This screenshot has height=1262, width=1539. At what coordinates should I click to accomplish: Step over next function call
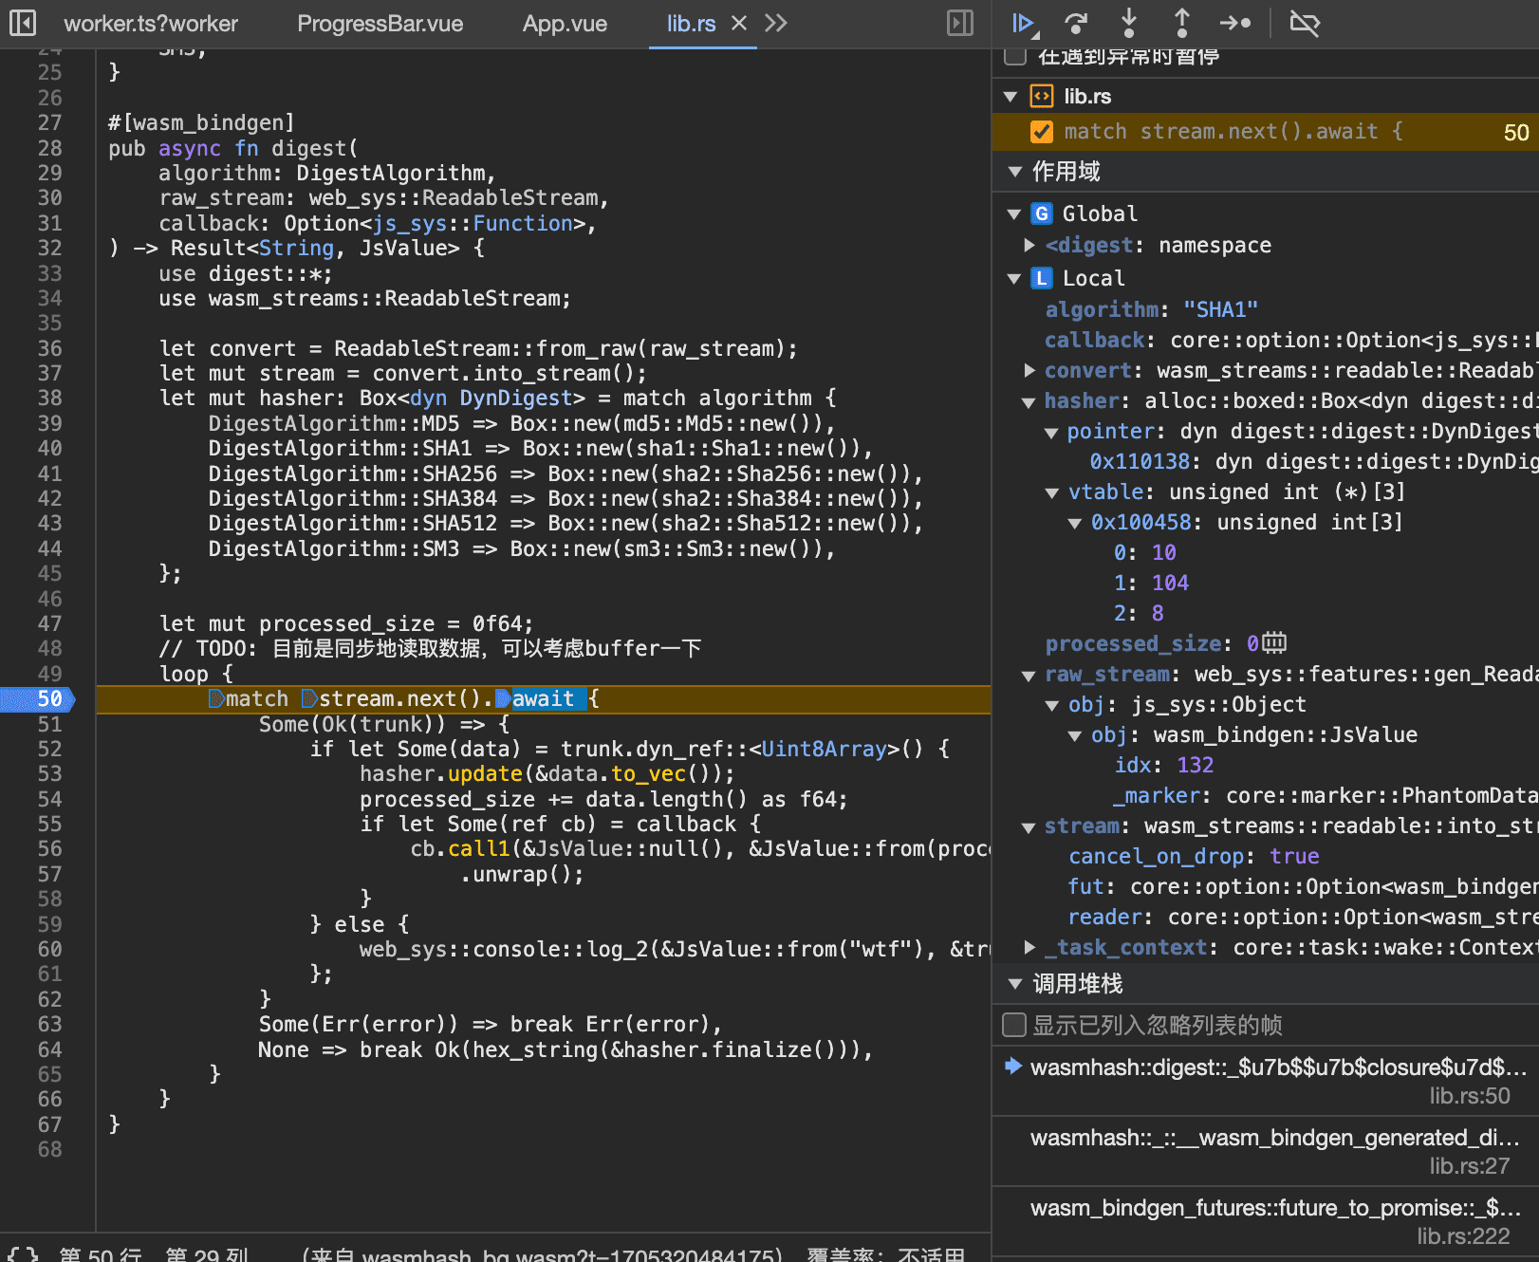pos(1076,23)
